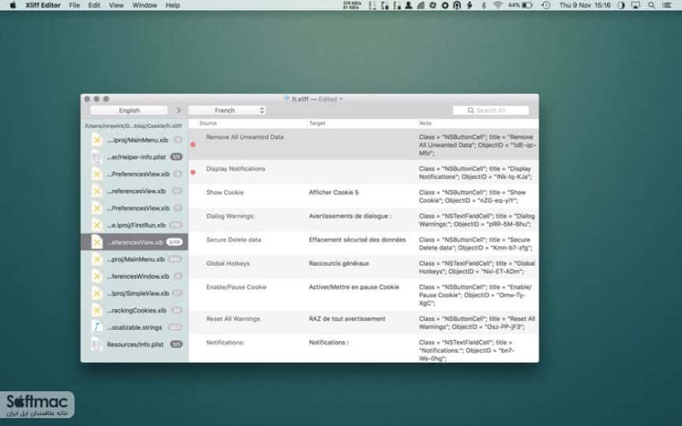Viewport: 682px width, 426px height.
Task: Click target Afficher Cookie 5
Action: tap(334, 192)
